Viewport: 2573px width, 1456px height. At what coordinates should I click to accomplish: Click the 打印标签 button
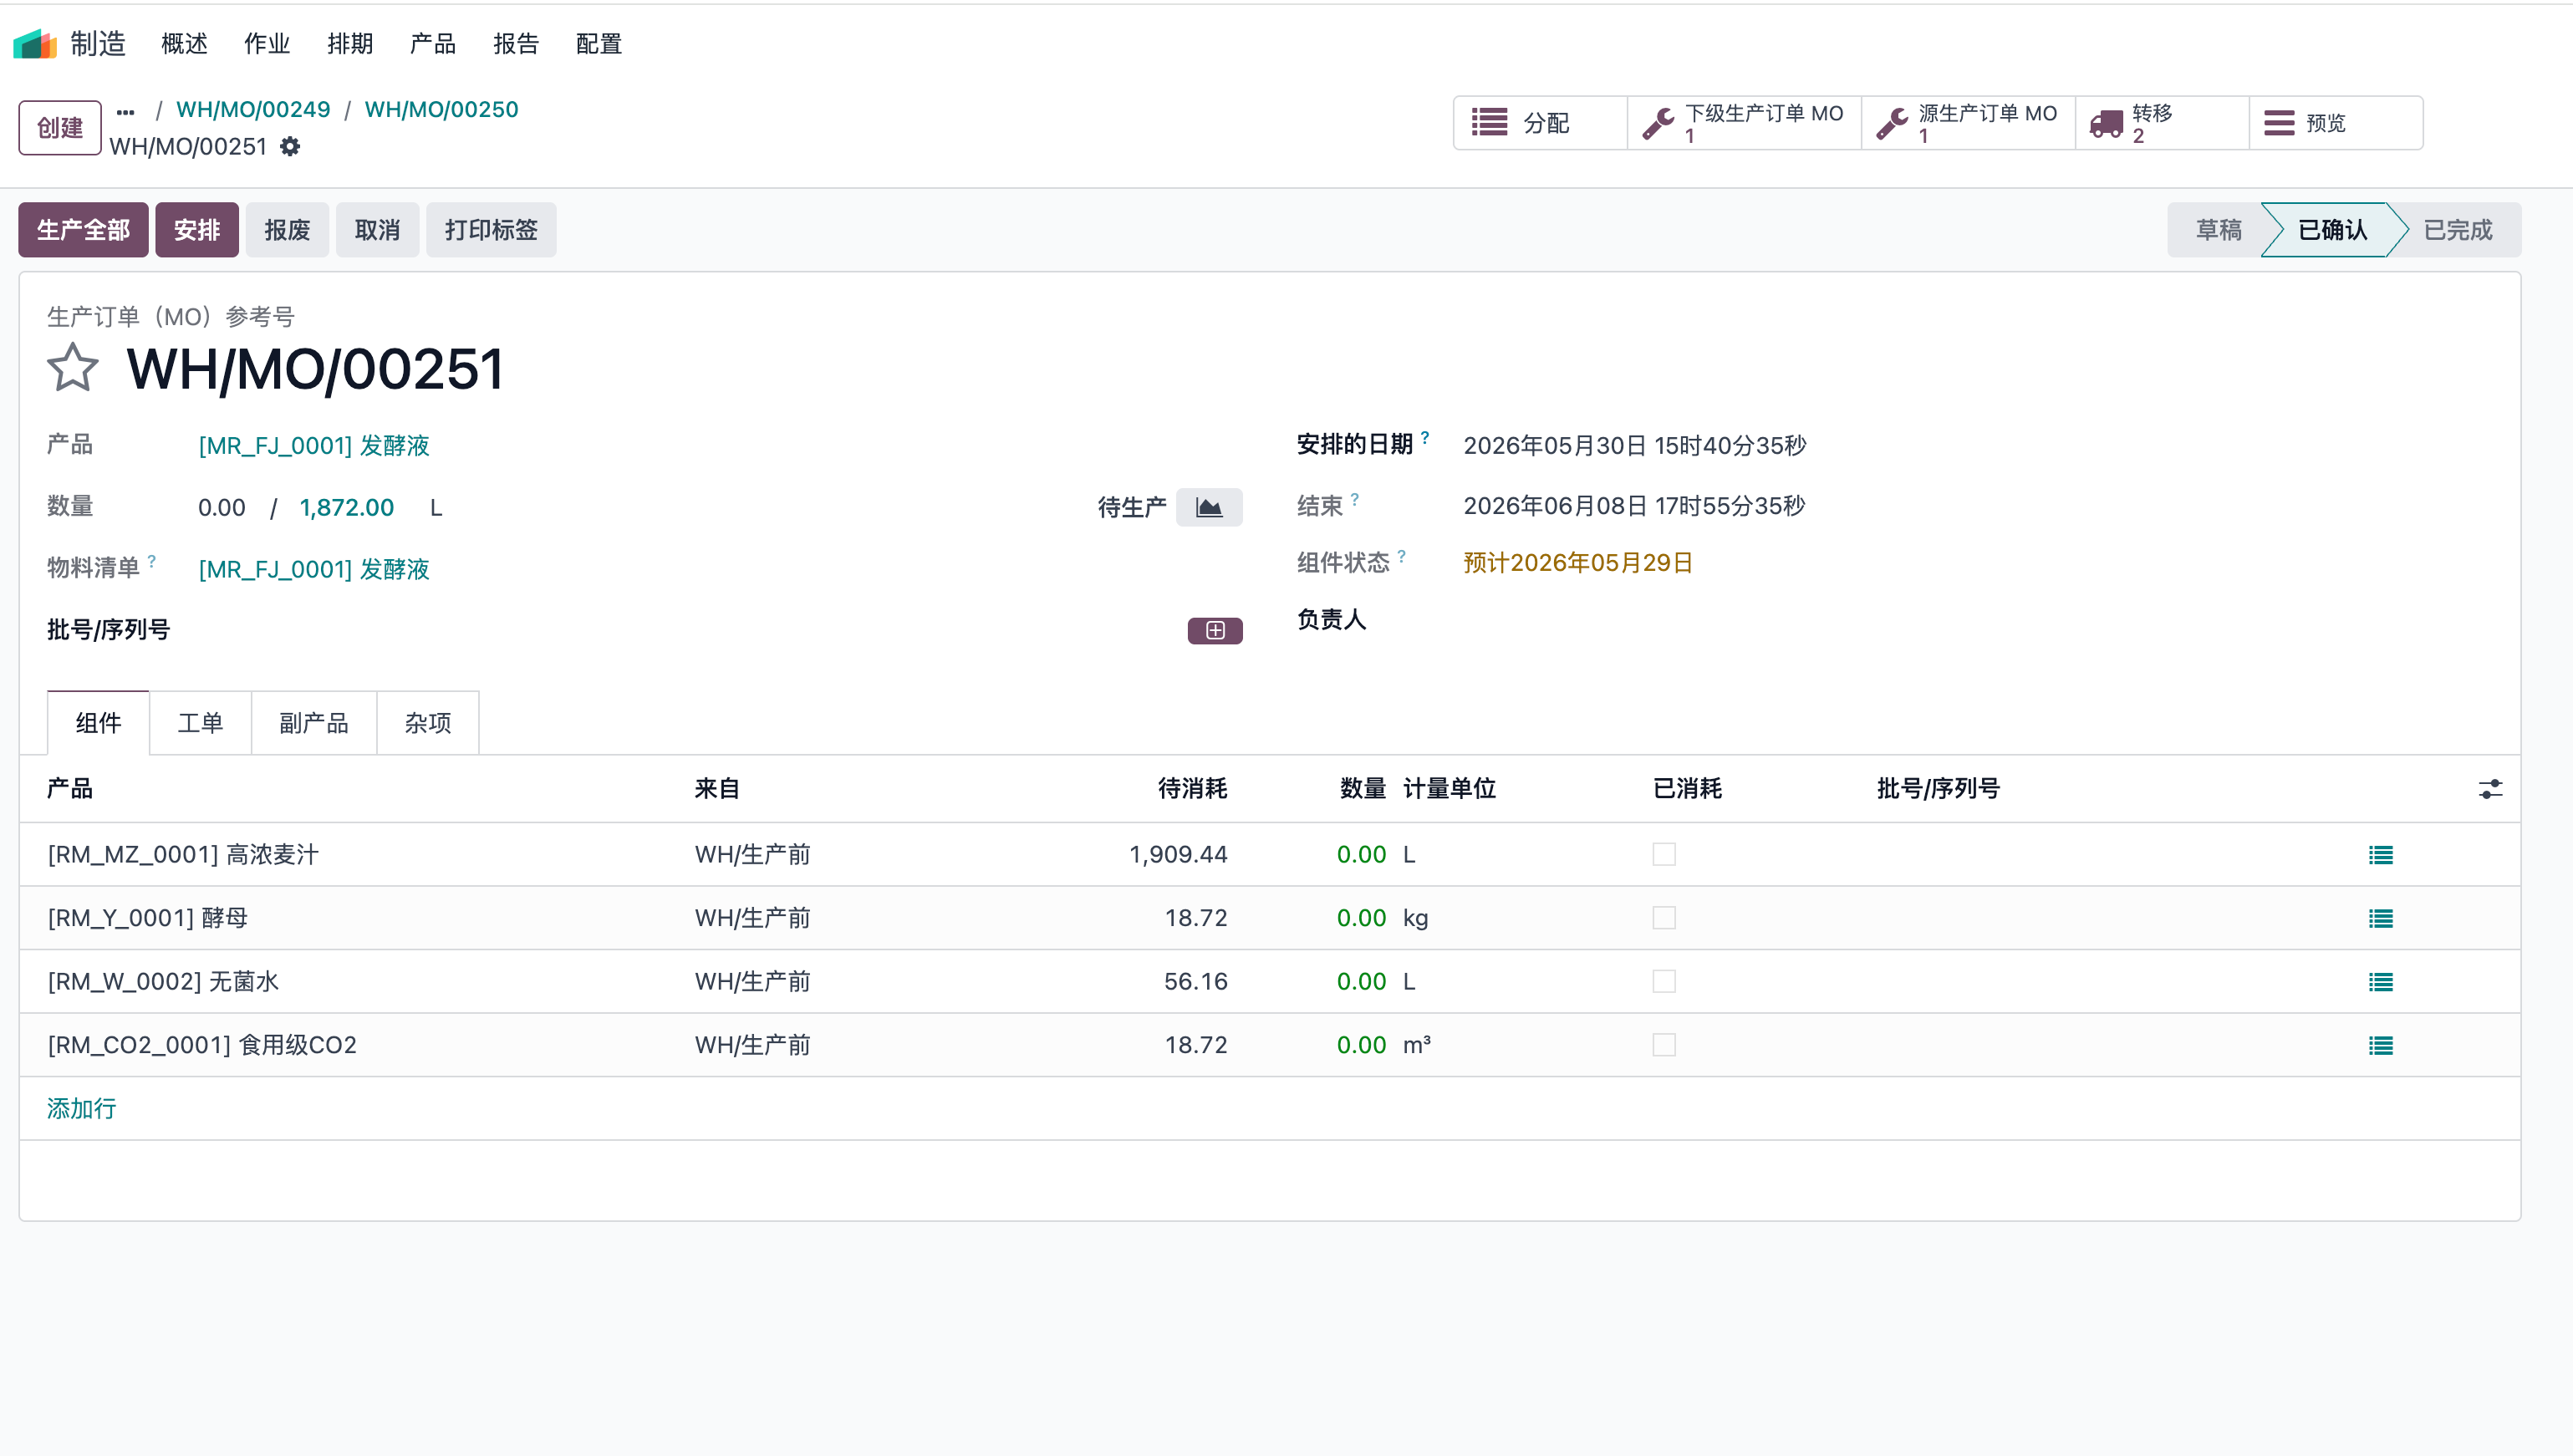tap(491, 230)
